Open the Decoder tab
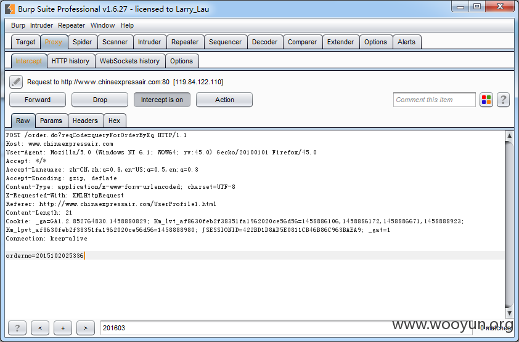 (x=265, y=42)
